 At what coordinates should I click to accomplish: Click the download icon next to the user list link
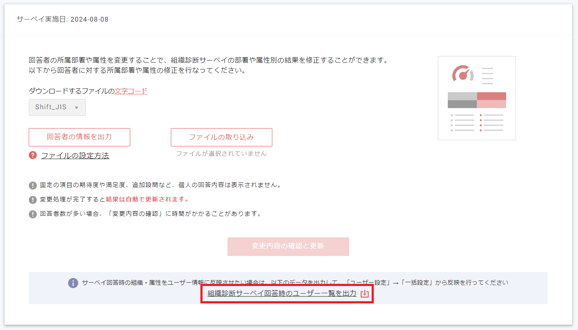pyautogui.click(x=364, y=292)
